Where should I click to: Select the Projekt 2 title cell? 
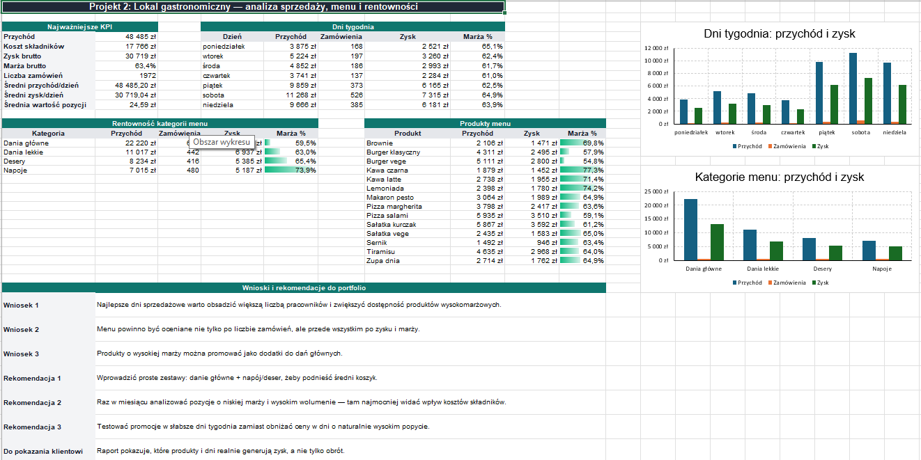click(x=254, y=7)
